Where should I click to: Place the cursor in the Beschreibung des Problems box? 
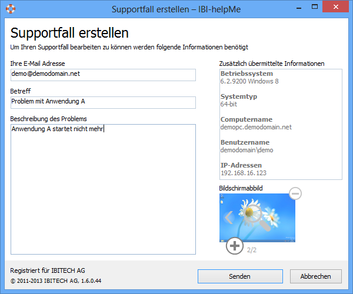click(103, 188)
